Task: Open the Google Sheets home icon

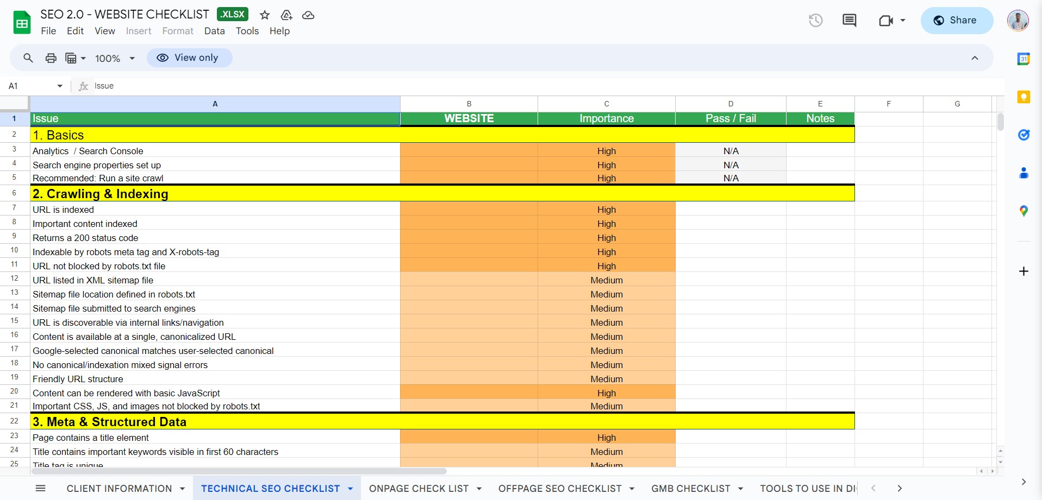Action: pyautogui.click(x=22, y=23)
